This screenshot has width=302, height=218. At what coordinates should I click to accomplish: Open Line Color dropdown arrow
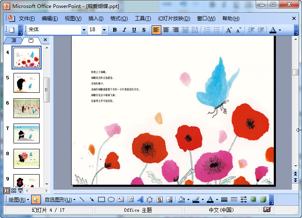203,200
